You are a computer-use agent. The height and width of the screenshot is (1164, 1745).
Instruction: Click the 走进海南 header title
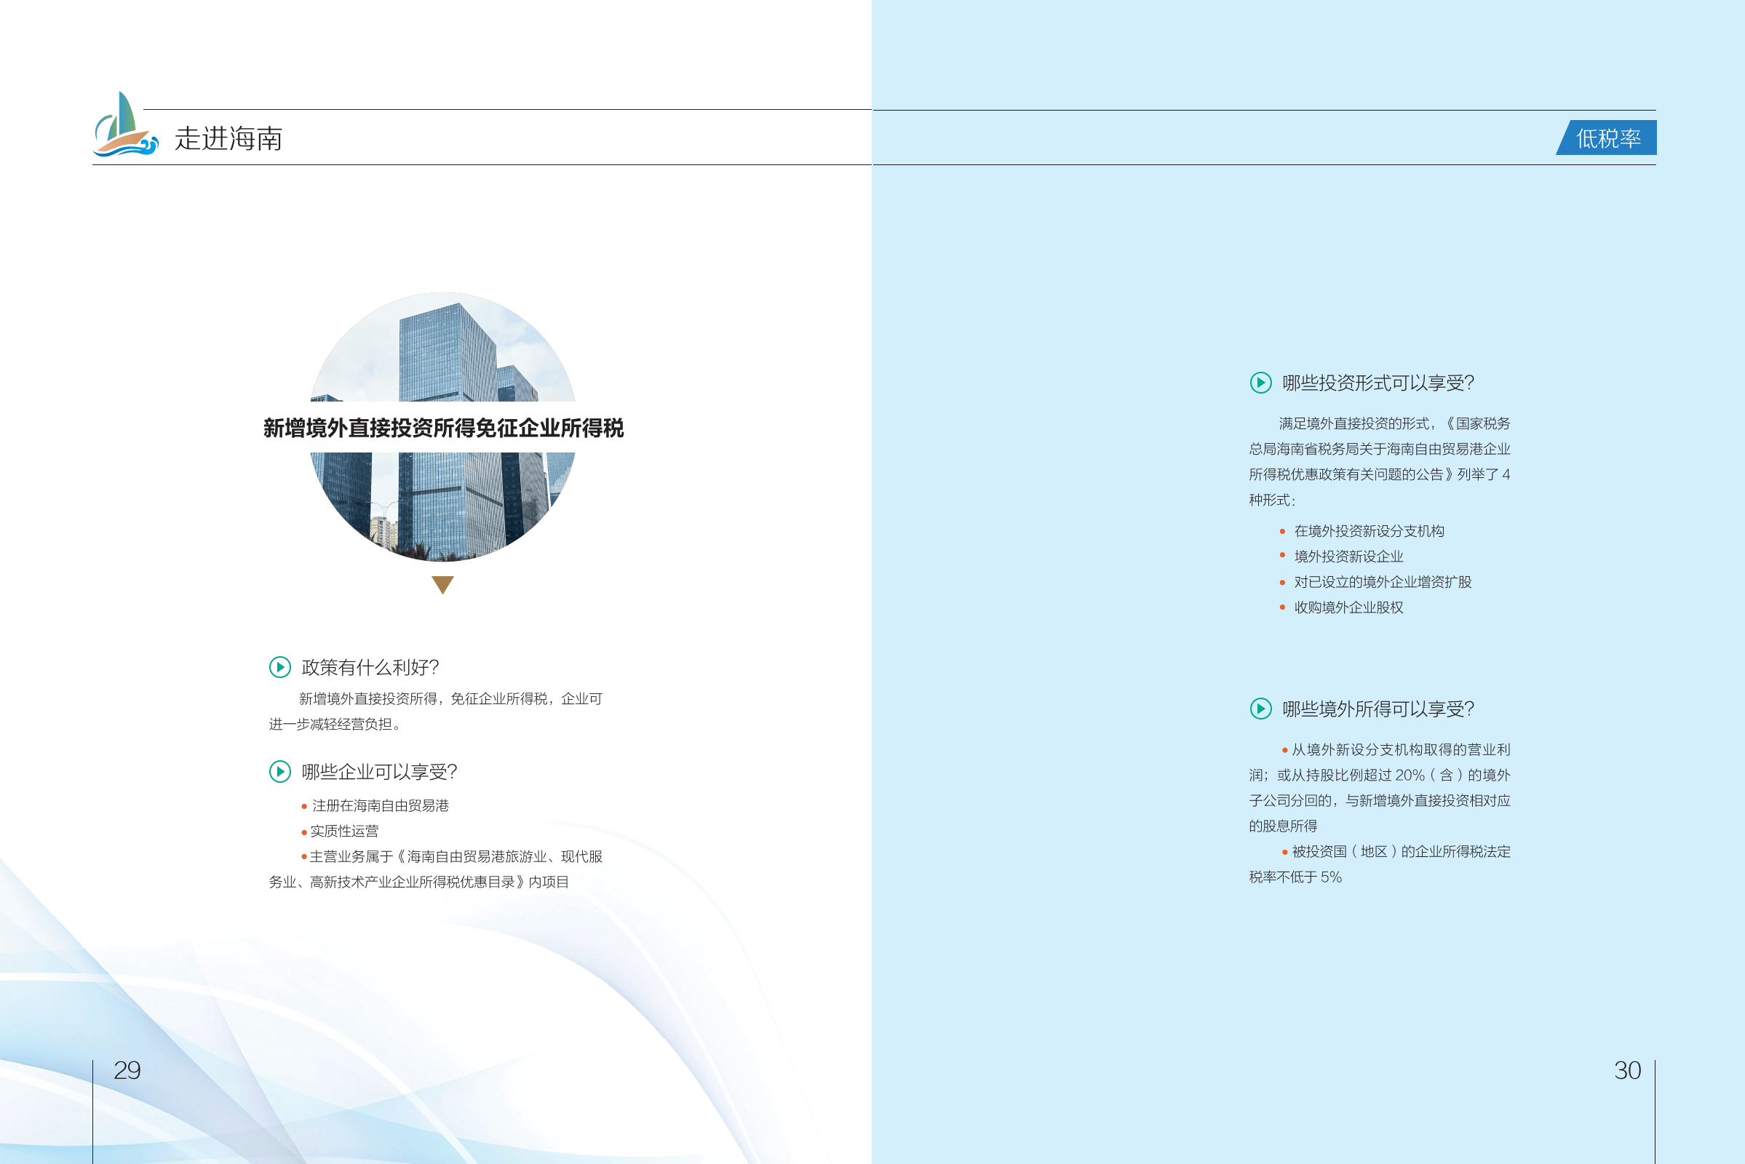228,139
